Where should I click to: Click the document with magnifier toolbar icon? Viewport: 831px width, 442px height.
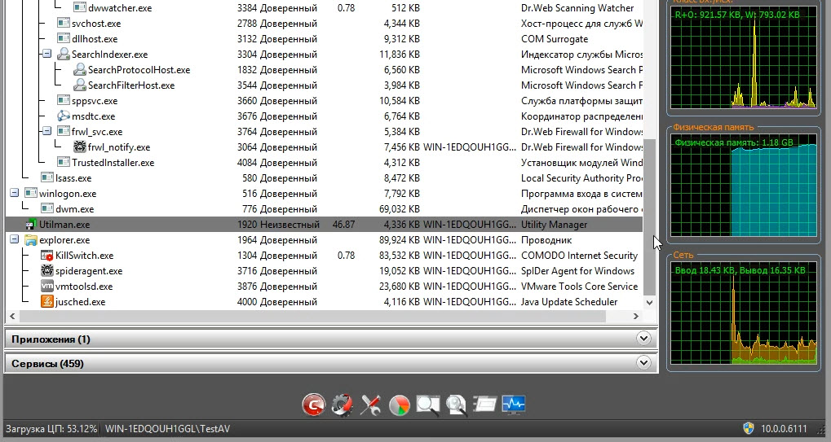point(457,405)
